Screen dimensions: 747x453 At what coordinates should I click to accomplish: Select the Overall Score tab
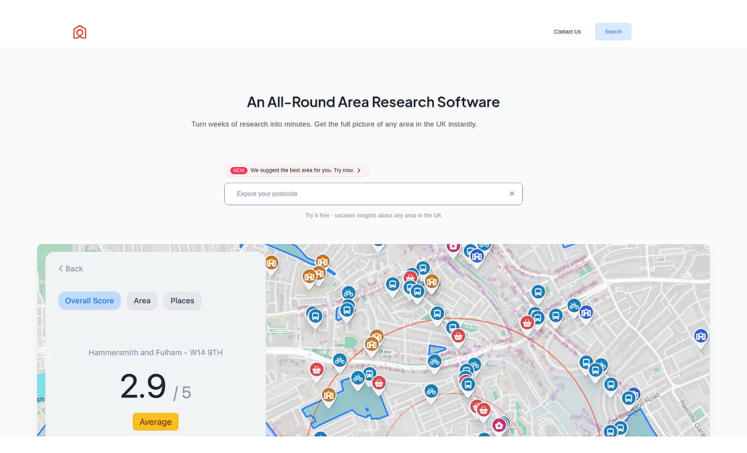(90, 301)
